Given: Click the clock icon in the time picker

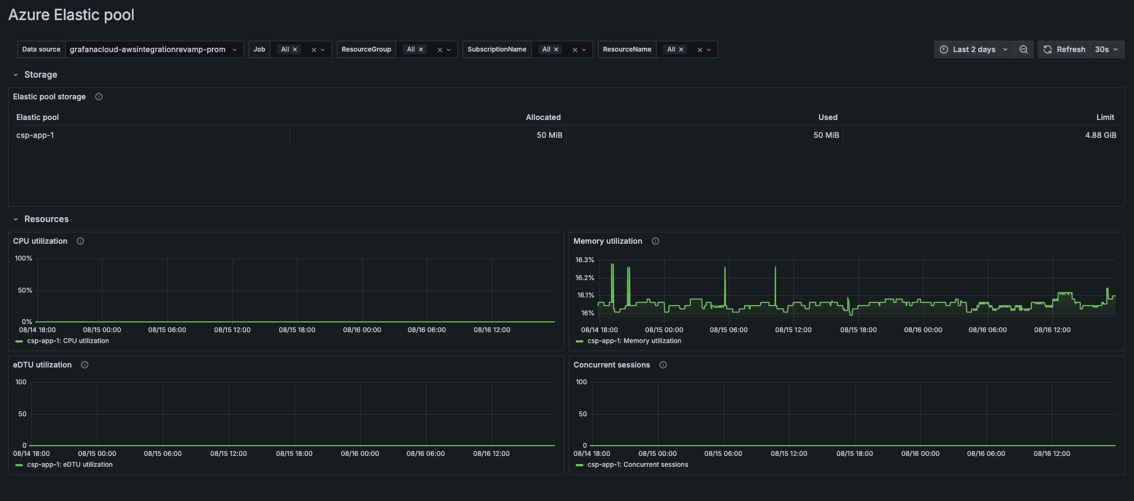Looking at the screenshot, I should point(943,49).
